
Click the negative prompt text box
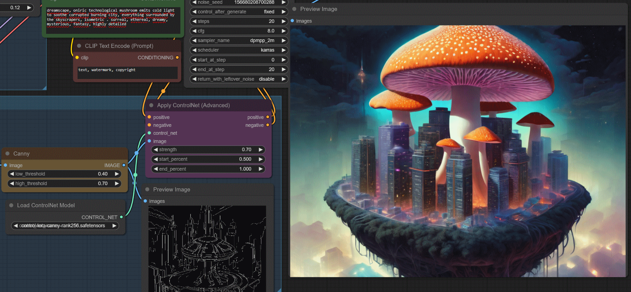pos(127,72)
